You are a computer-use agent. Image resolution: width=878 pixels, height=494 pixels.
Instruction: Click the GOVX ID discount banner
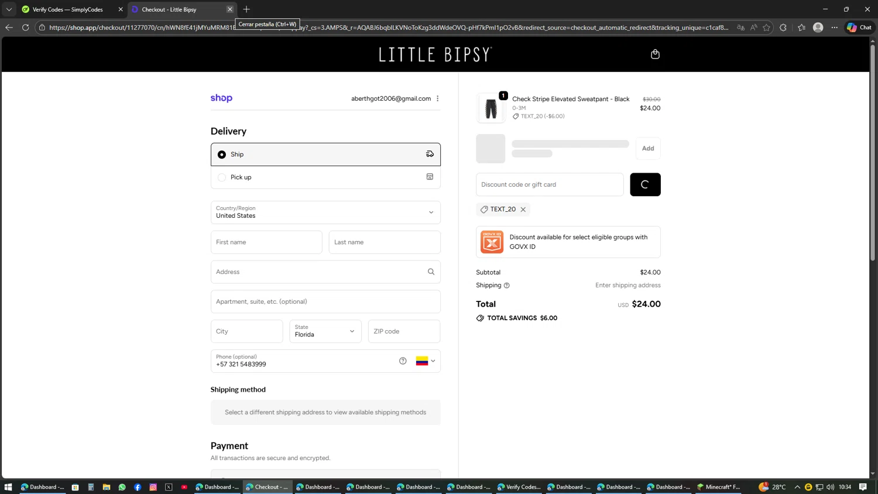[x=568, y=242]
